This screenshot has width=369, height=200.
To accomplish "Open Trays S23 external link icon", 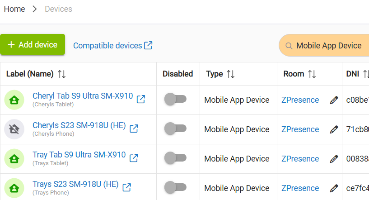I will 127,187.
